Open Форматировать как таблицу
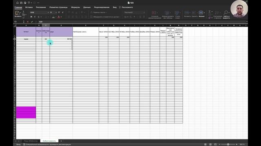 [168, 15]
